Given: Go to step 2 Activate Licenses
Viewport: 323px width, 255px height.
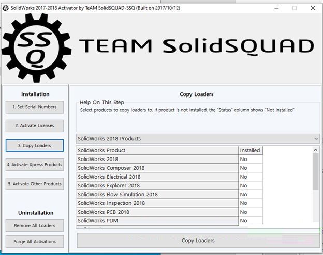Looking at the screenshot, I should tap(35, 126).
